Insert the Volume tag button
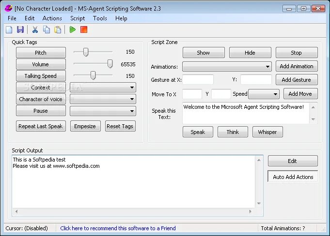This screenshot has width=330, height=236. point(41,64)
